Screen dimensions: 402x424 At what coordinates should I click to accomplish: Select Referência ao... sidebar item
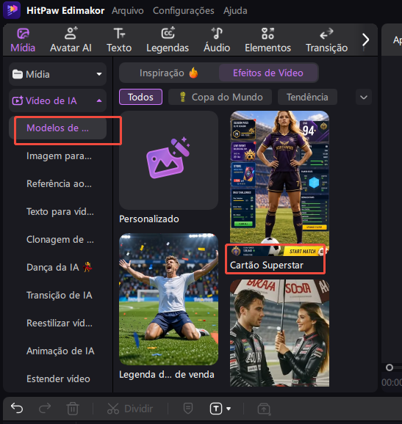tap(59, 184)
